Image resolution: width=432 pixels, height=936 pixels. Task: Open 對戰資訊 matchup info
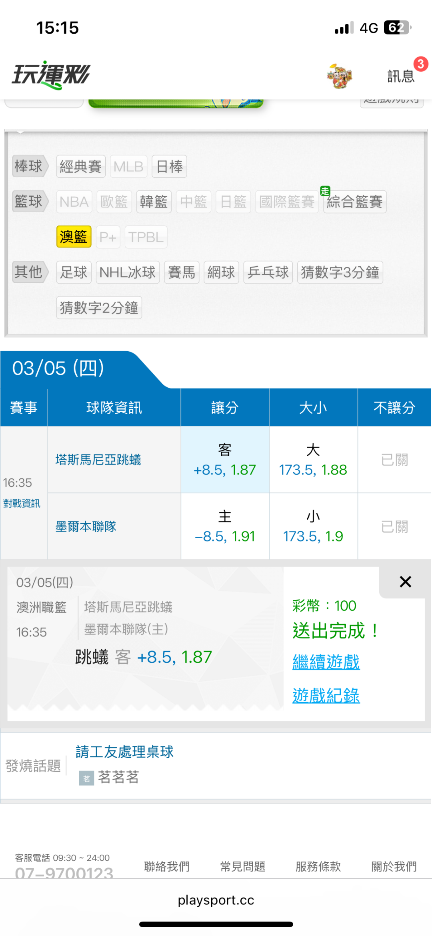(22, 503)
